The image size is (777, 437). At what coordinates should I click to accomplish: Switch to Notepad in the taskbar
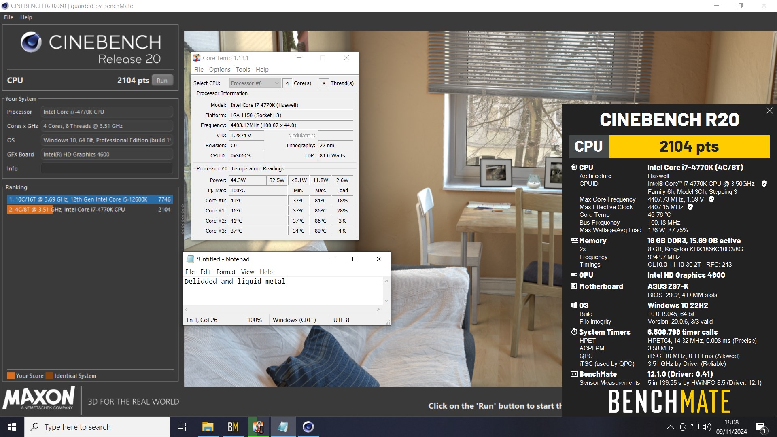pyautogui.click(x=283, y=427)
